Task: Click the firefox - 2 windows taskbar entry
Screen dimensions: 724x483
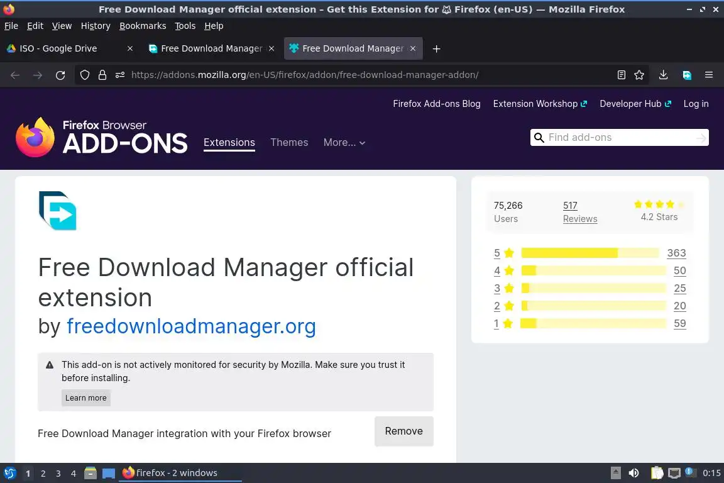Action: tap(180, 473)
